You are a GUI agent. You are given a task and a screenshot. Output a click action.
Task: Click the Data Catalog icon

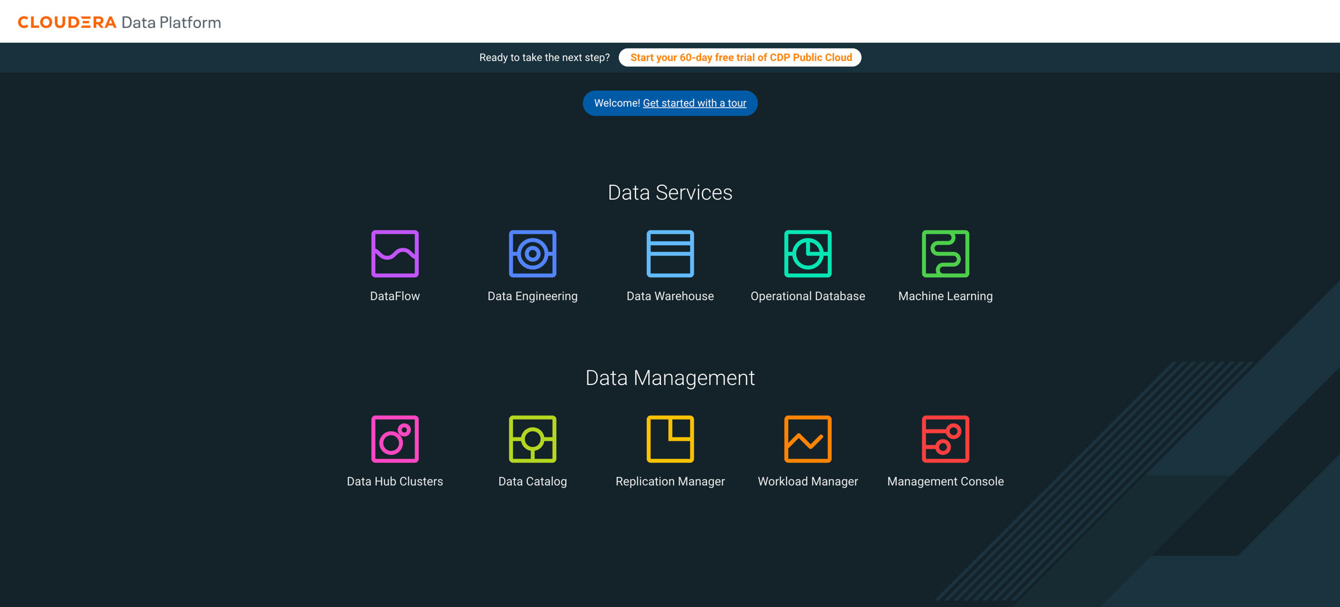click(532, 439)
